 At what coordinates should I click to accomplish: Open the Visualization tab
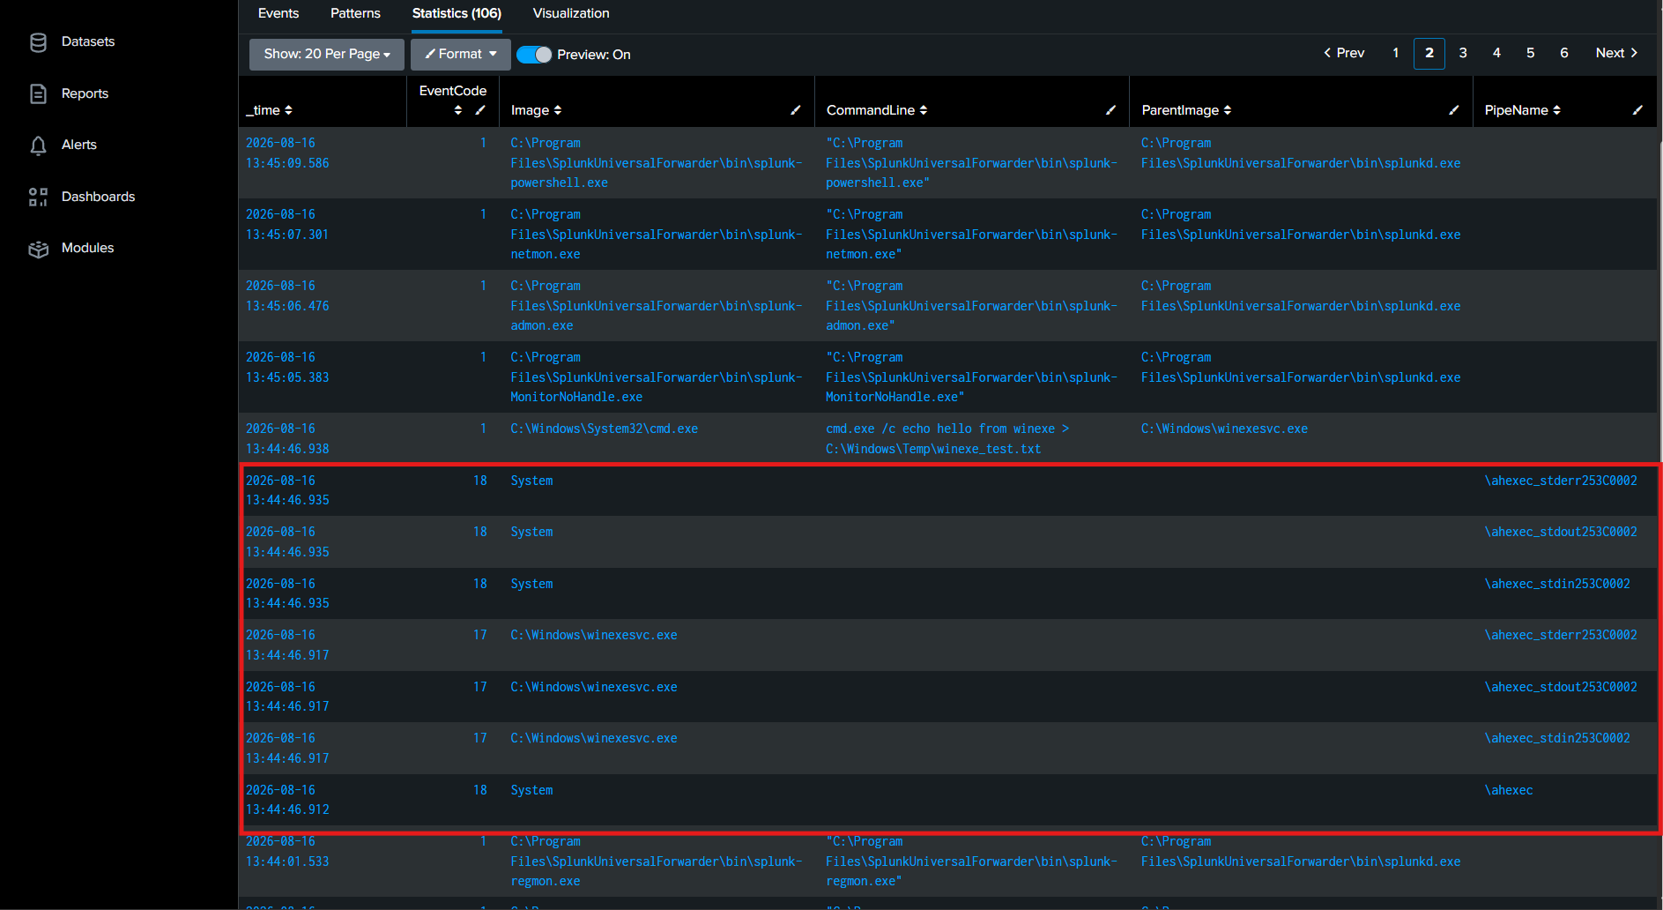point(571,13)
